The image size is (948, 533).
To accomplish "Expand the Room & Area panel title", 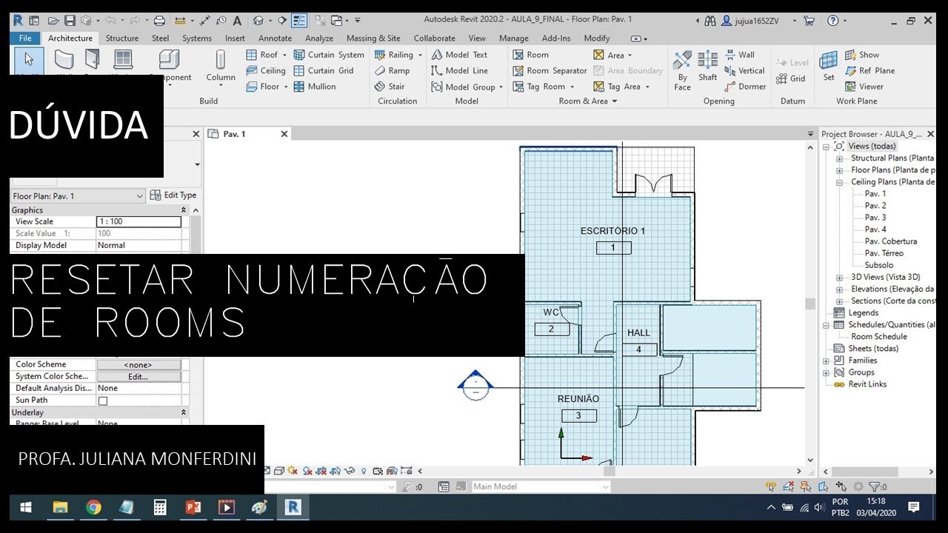I will (x=588, y=101).
